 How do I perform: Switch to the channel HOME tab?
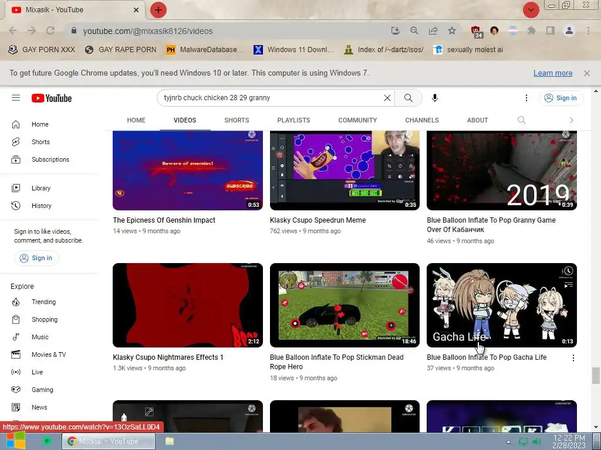136,120
